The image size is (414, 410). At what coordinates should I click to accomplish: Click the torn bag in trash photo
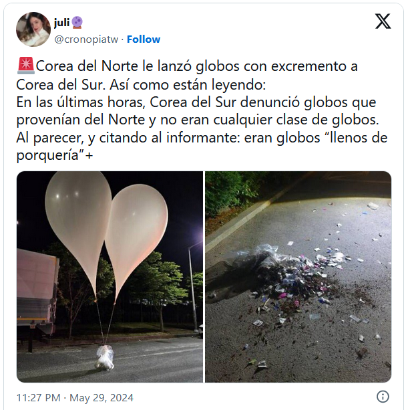(264, 270)
